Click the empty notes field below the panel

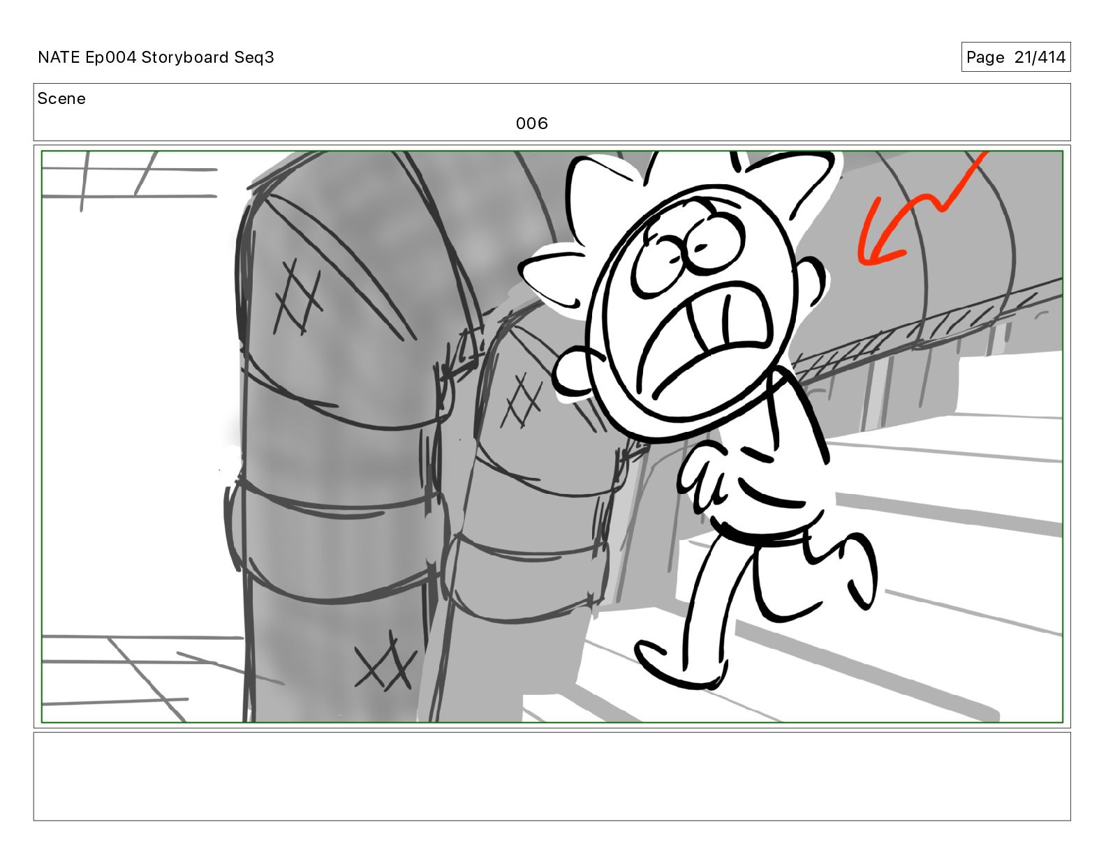552,776
